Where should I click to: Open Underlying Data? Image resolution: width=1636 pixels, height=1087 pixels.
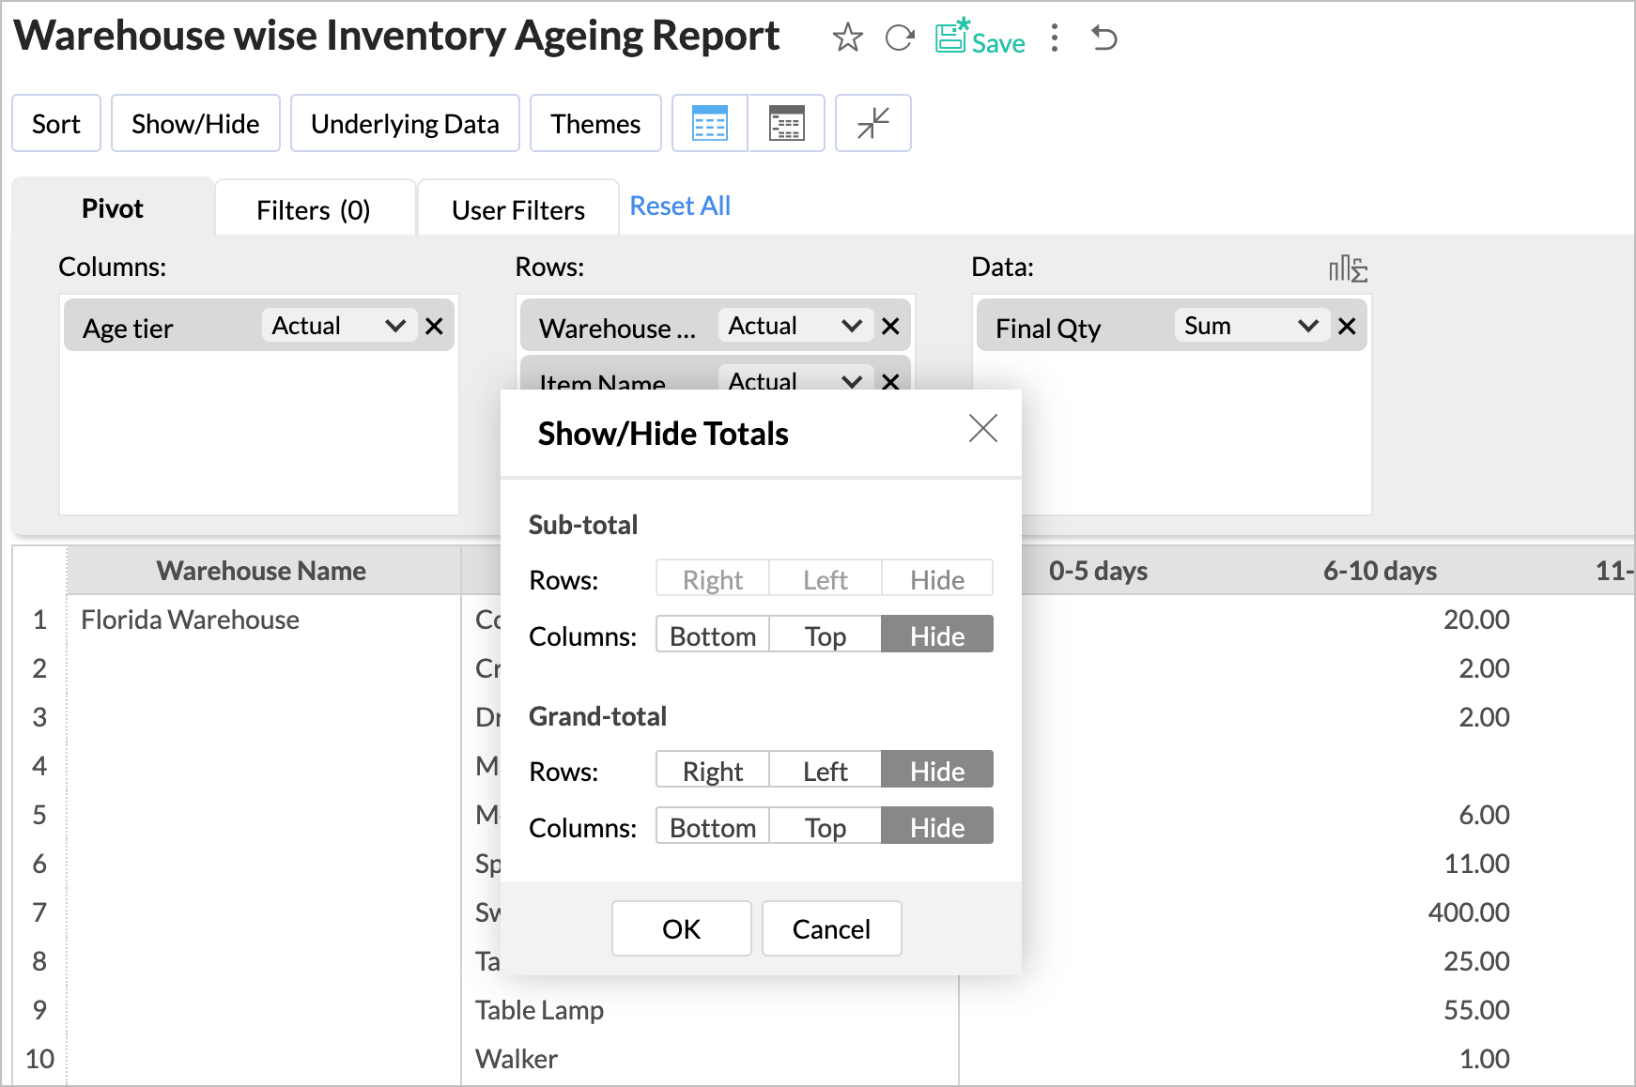[x=405, y=123]
